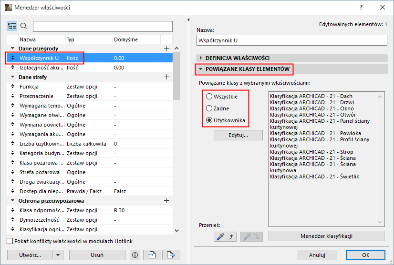The image size is (394, 265).
Task: Click the inject syringe transfer icon
Action: point(251,236)
